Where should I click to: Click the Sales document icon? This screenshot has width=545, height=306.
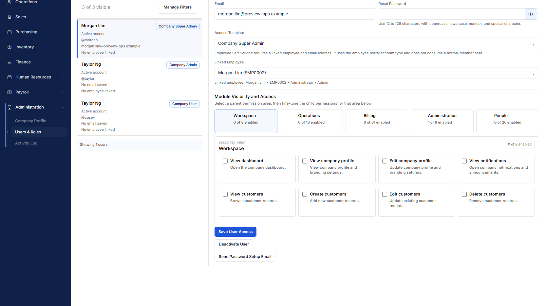pyautogui.click(x=9, y=17)
